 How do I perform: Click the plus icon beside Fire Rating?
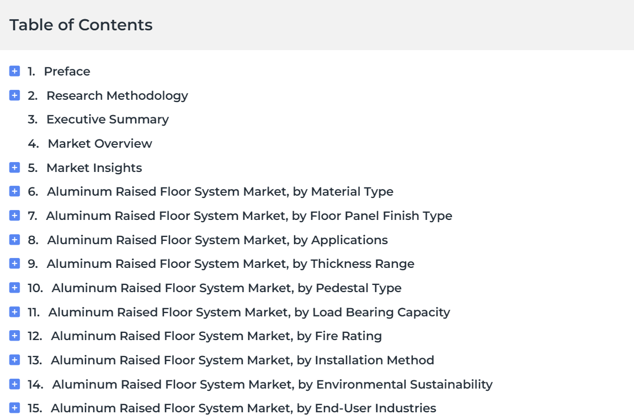pyautogui.click(x=14, y=336)
